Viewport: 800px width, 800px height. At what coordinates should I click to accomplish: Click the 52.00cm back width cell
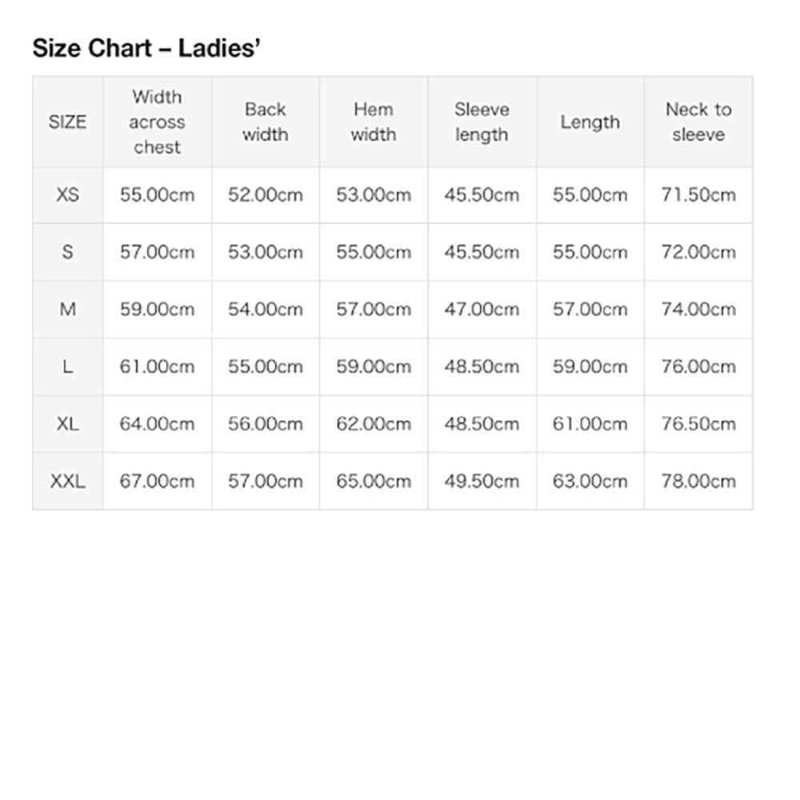[266, 195]
